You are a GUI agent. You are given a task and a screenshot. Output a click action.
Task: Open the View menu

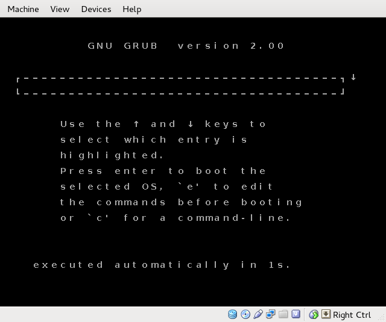60,9
